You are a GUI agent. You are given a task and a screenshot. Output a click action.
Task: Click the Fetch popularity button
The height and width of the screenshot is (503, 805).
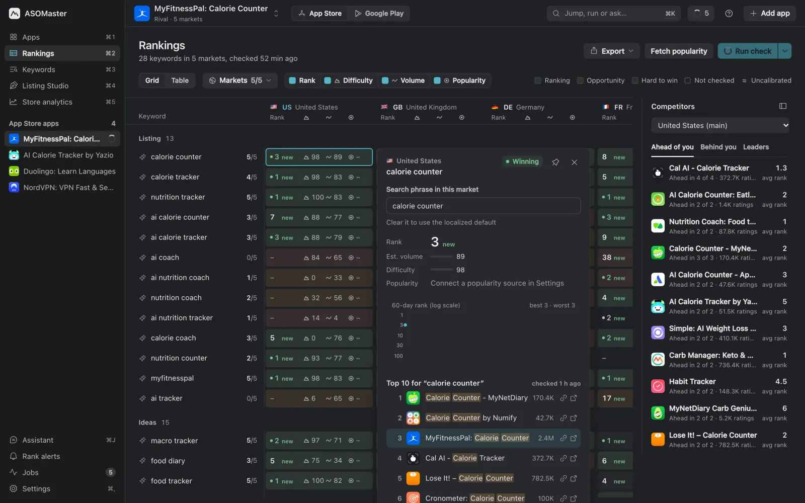pos(679,51)
